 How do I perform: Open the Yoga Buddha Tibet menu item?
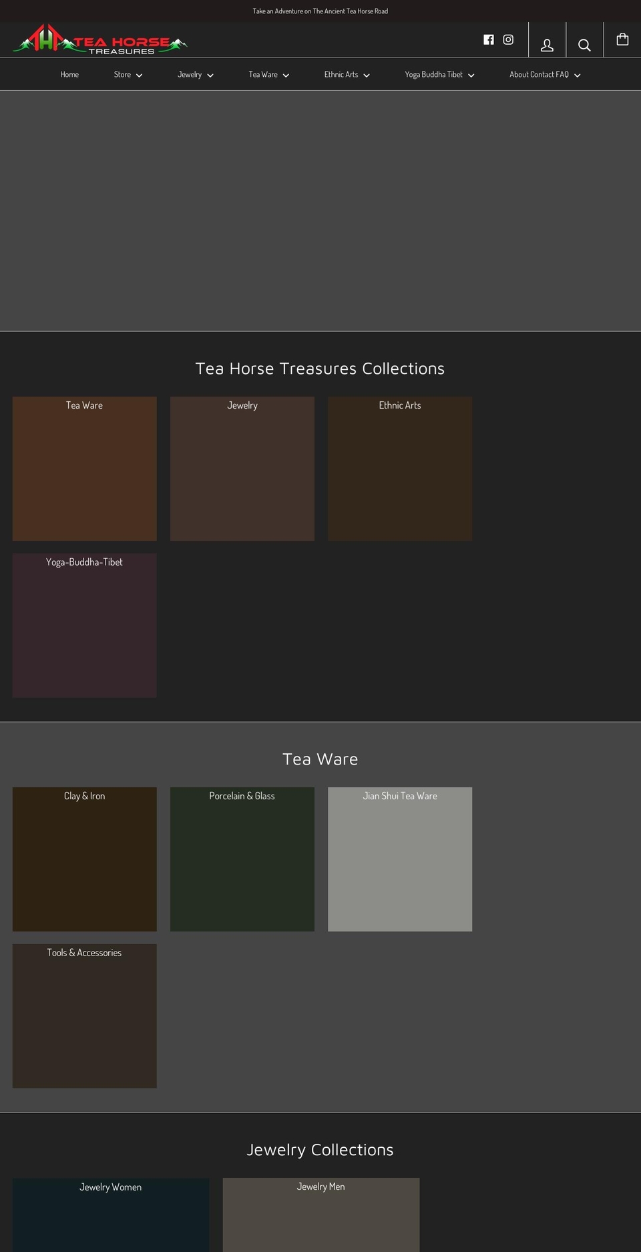(x=433, y=75)
